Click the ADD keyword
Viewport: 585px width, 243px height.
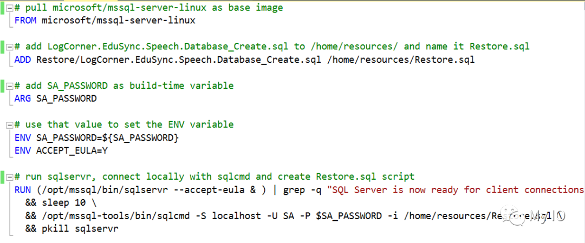point(23,60)
